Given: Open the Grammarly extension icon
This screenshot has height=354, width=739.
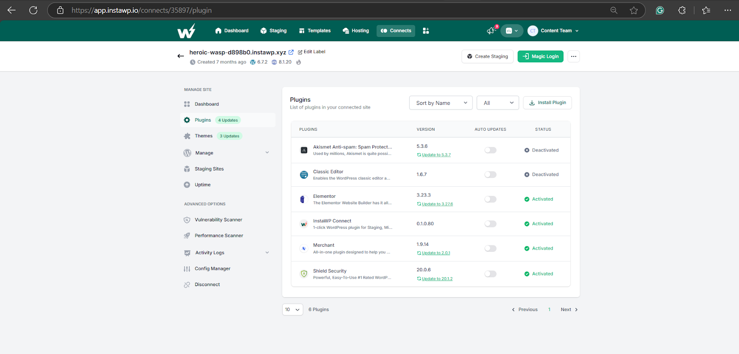Looking at the screenshot, I should pos(660,10).
